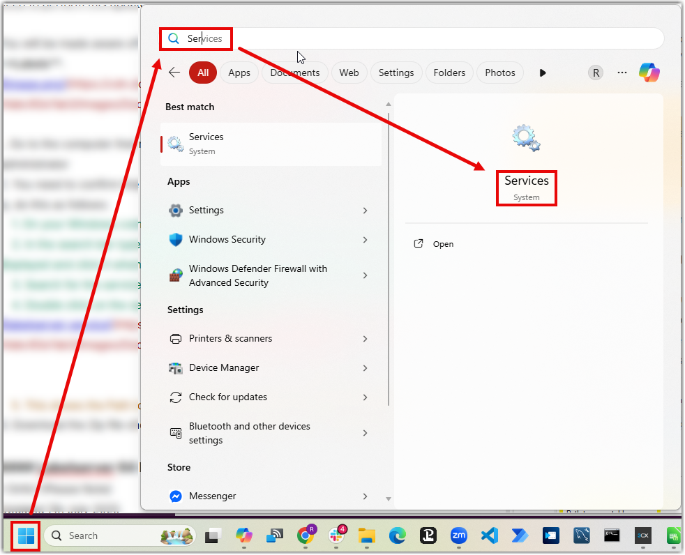The image size is (685, 555).
Task: Open Microsoft Edge from the taskbar
Action: point(398,535)
